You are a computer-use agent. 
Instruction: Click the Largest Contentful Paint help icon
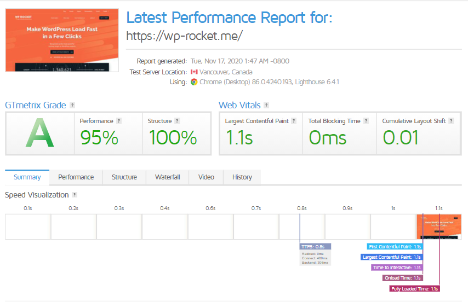pos(294,121)
